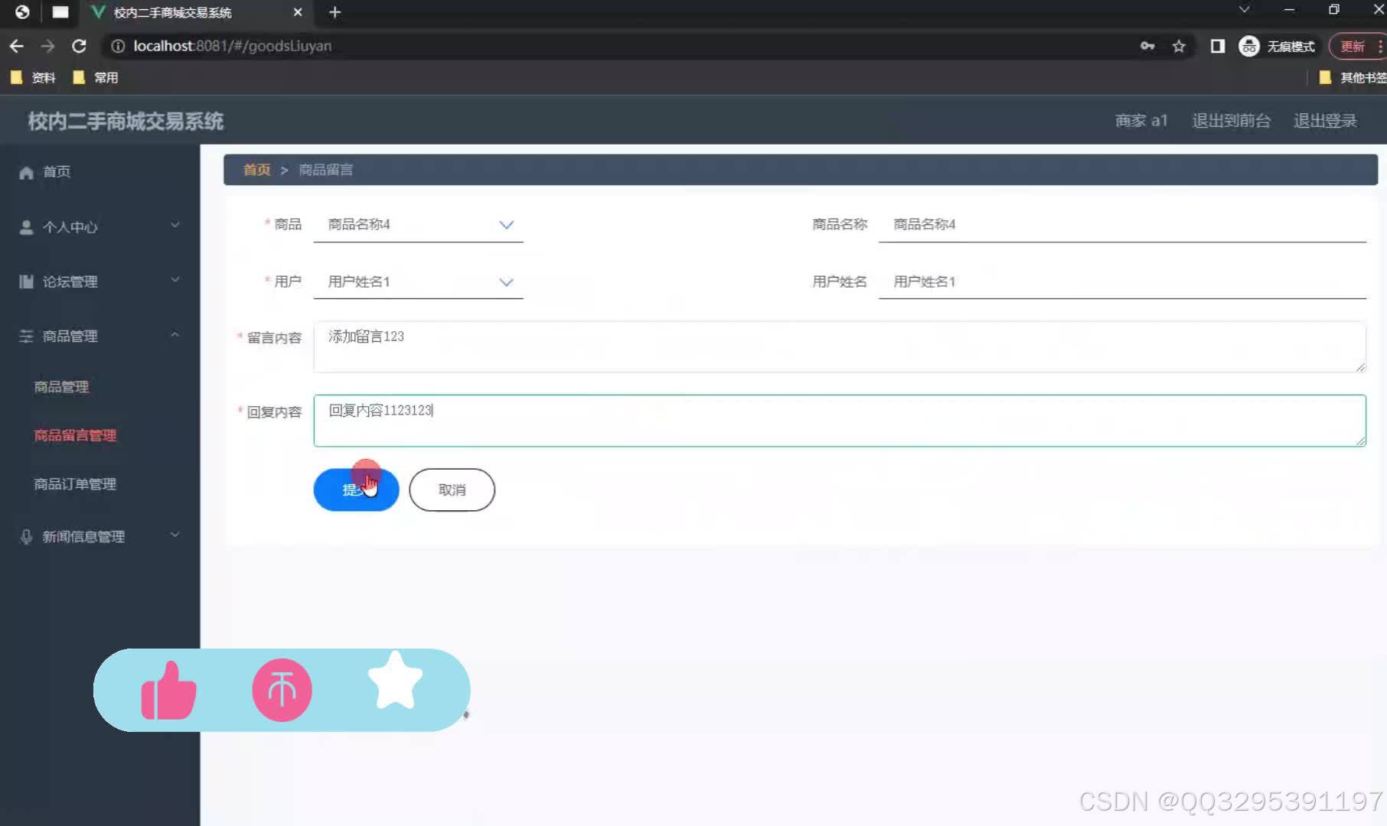Click the browser address bar URL
The height and width of the screenshot is (826, 1387).
click(233, 46)
